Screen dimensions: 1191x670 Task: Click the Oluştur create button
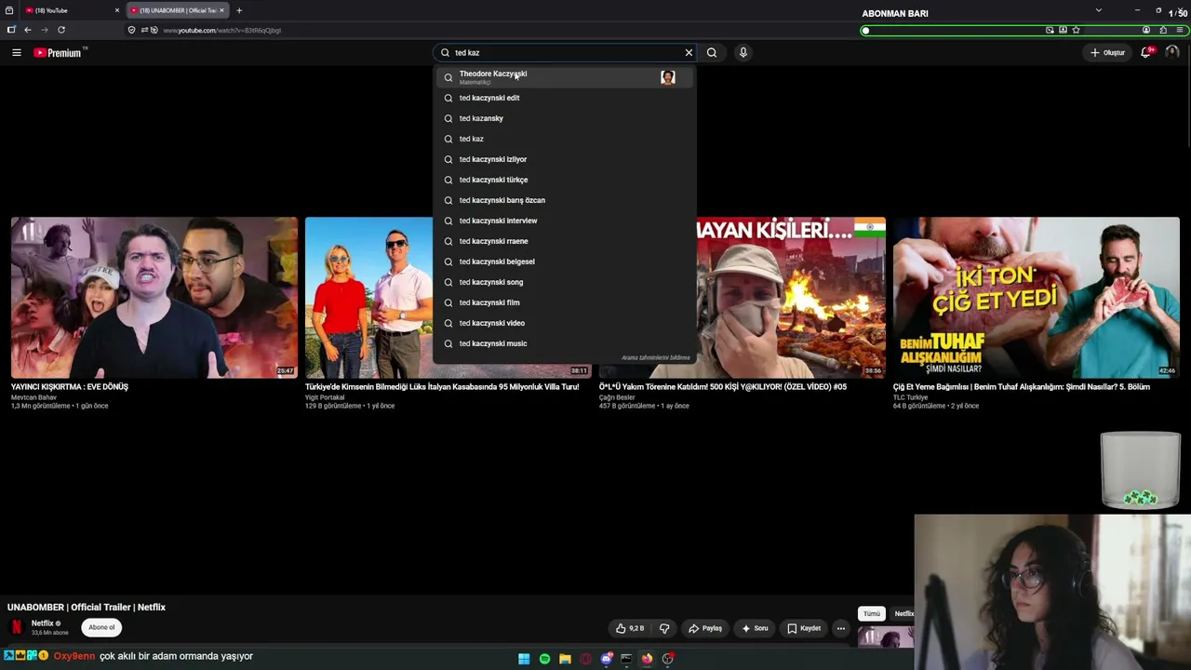1107,53
